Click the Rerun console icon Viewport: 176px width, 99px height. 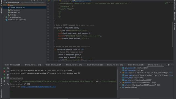click(x=4, y=68)
